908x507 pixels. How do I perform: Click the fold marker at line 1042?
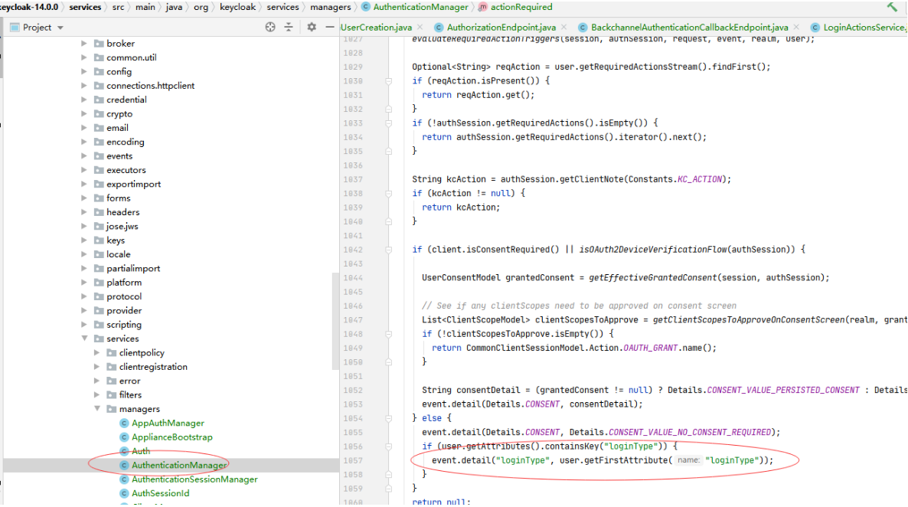coord(389,249)
